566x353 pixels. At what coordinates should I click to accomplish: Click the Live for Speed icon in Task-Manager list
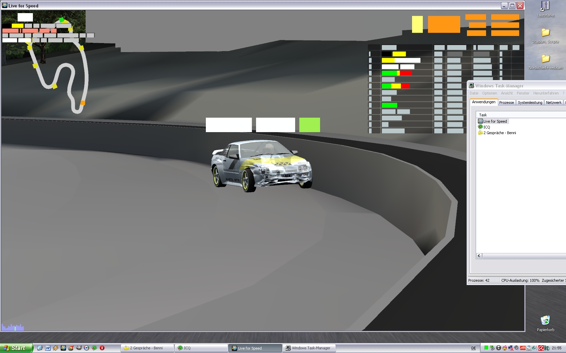[480, 121]
